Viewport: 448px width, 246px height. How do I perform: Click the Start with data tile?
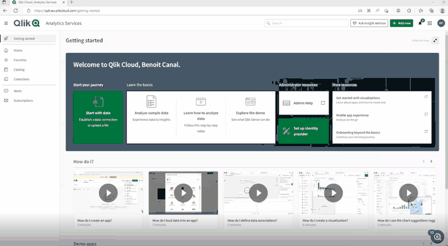[98, 117]
